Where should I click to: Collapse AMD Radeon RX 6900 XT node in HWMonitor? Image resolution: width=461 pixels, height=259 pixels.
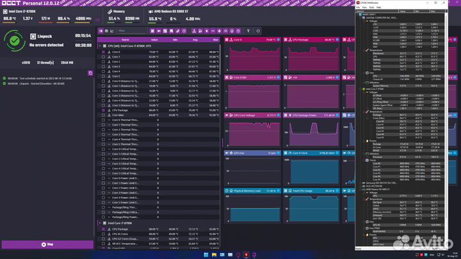[x=360, y=189]
